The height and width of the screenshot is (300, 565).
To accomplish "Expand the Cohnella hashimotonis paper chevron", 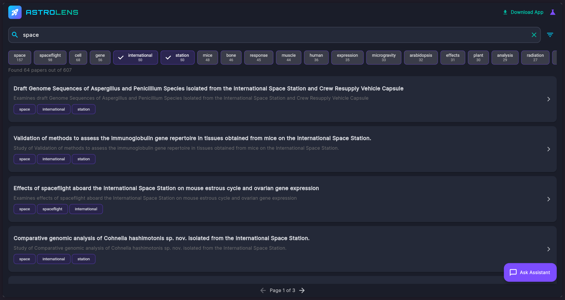I will pyautogui.click(x=549, y=249).
